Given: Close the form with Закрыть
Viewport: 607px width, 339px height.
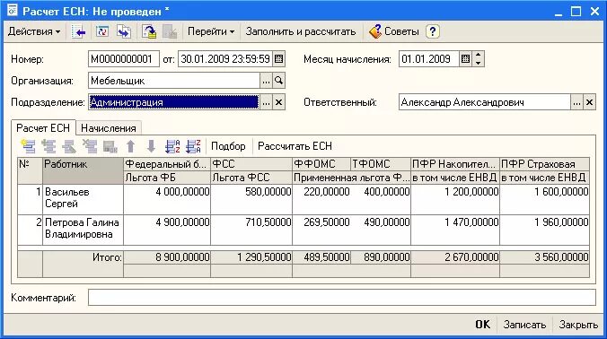Looking at the screenshot, I should pyautogui.click(x=578, y=325).
